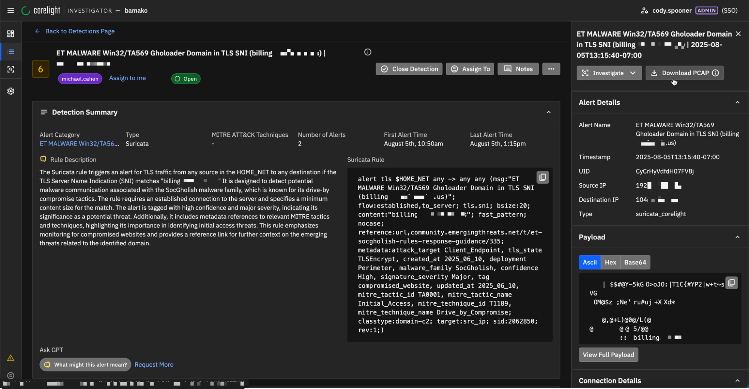
Task: Select the detections list icon in sidebar
Action: click(10, 52)
